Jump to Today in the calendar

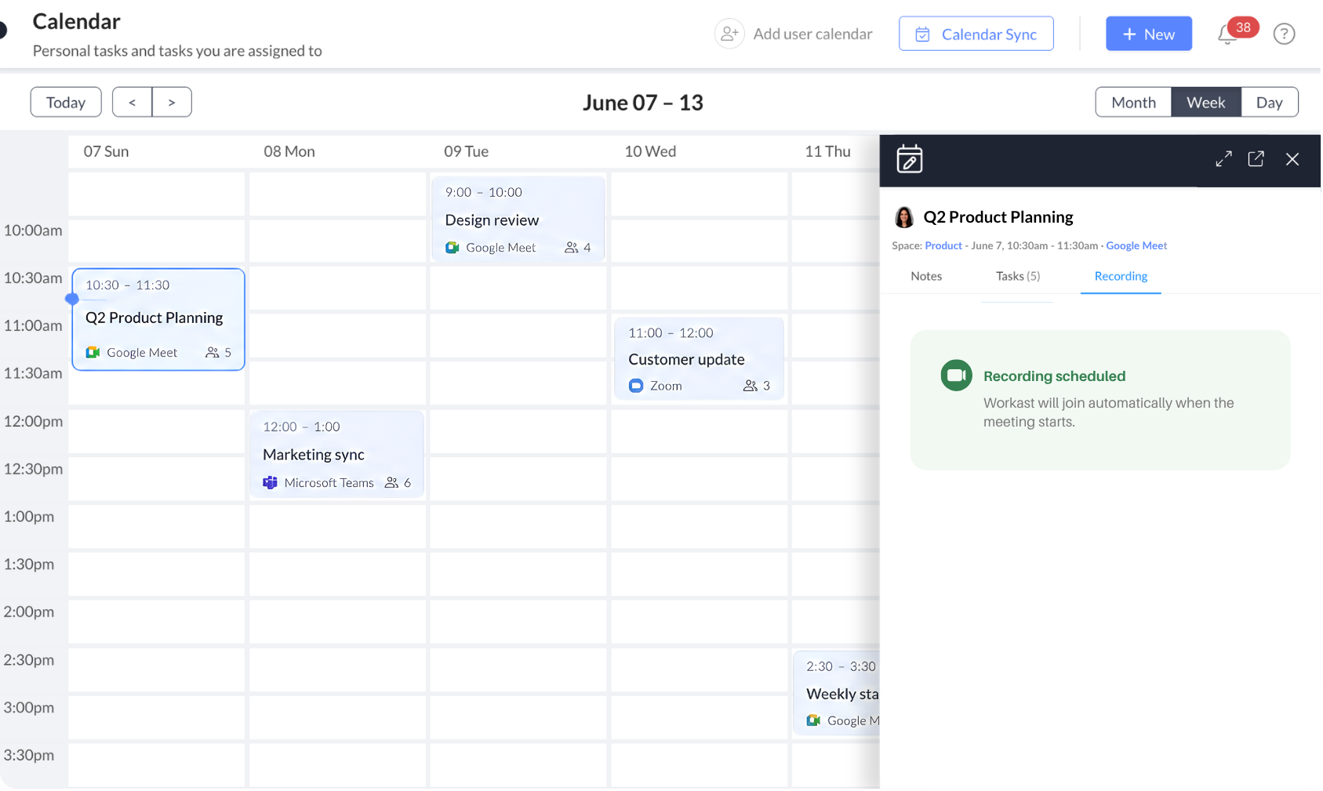tap(66, 102)
